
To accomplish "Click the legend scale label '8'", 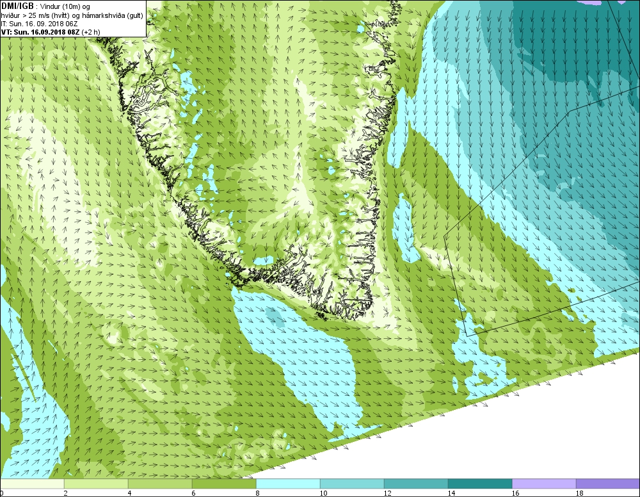I will 257,493.
